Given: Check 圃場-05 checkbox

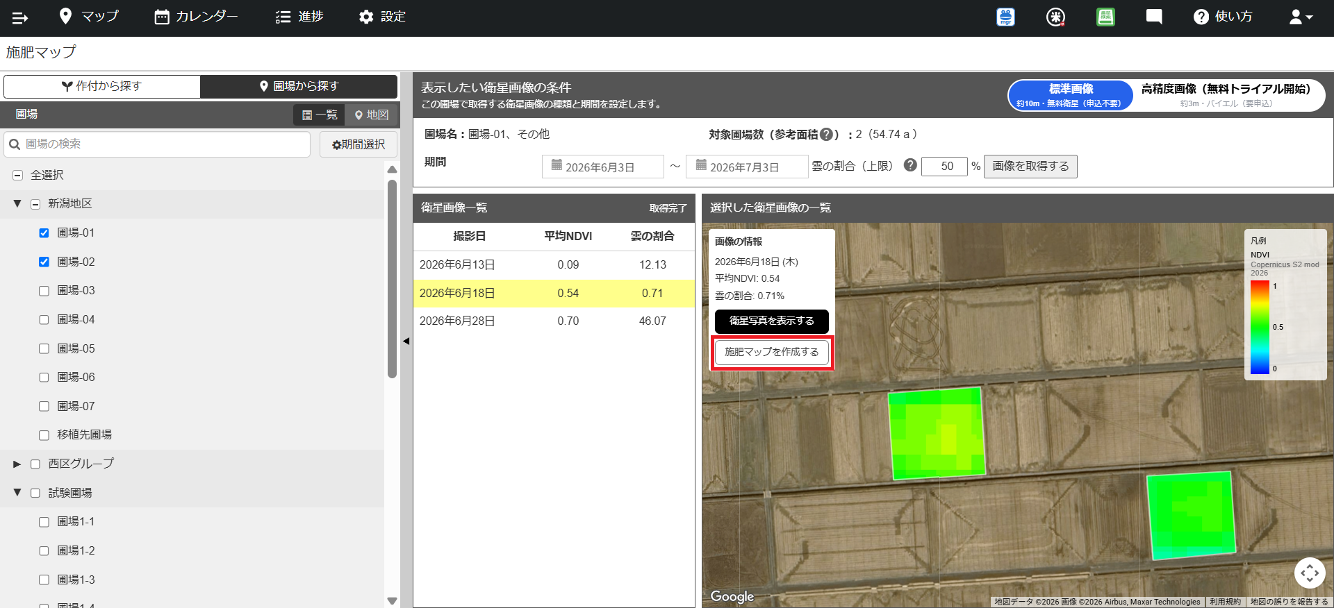Looking at the screenshot, I should click(44, 348).
